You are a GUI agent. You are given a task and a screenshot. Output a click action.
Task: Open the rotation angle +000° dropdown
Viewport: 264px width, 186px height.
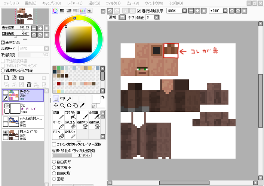[x=225, y=11]
